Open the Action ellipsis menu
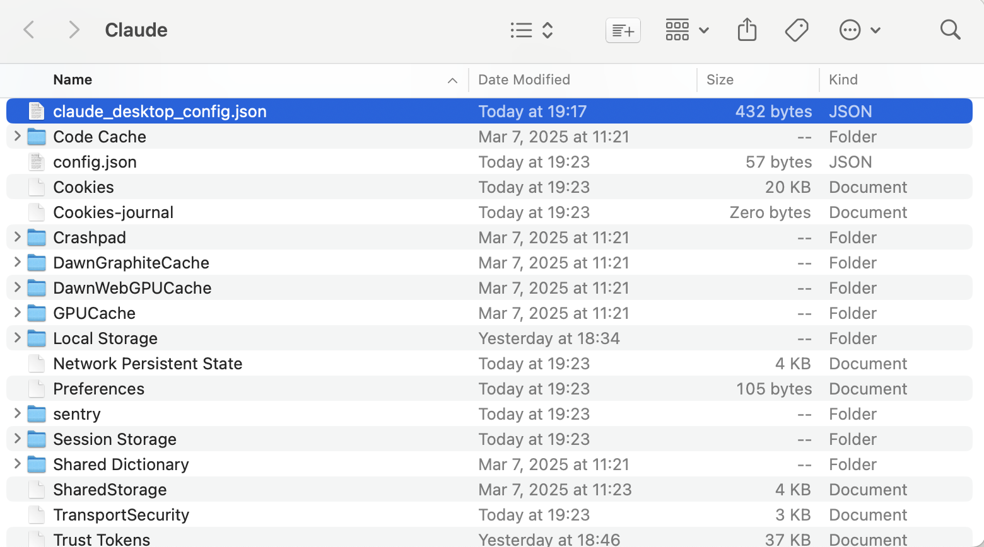The height and width of the screenshot is (547, 984). pos(860,30)
